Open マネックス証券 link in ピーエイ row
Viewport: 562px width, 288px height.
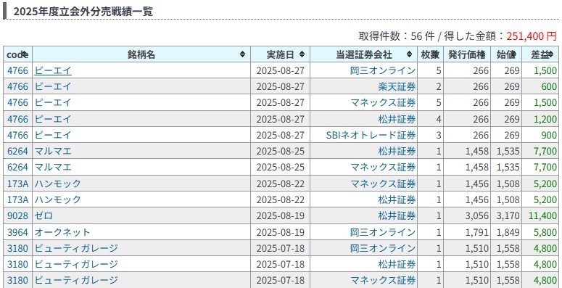tap(383, 103)
